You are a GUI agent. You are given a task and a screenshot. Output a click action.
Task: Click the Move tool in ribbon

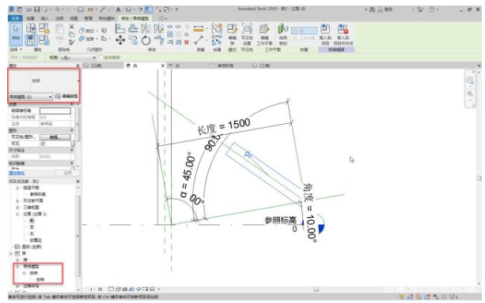click(x=120, y=39)
